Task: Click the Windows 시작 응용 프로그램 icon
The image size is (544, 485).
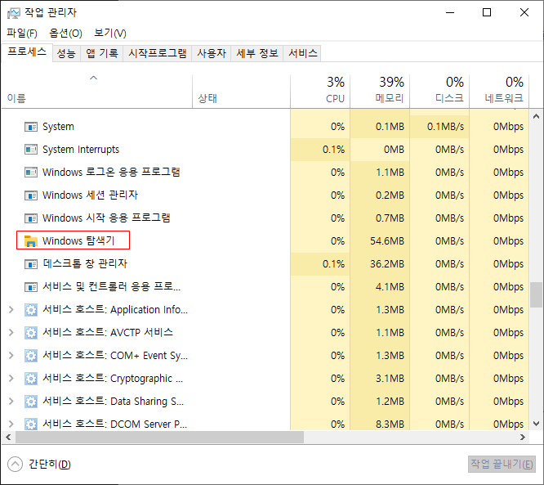Action: 31,218
